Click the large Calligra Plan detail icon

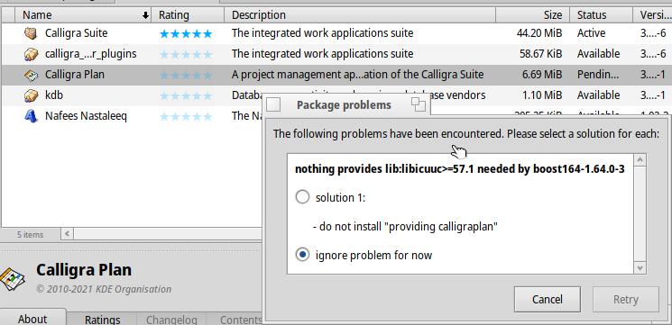pos(12,279)
